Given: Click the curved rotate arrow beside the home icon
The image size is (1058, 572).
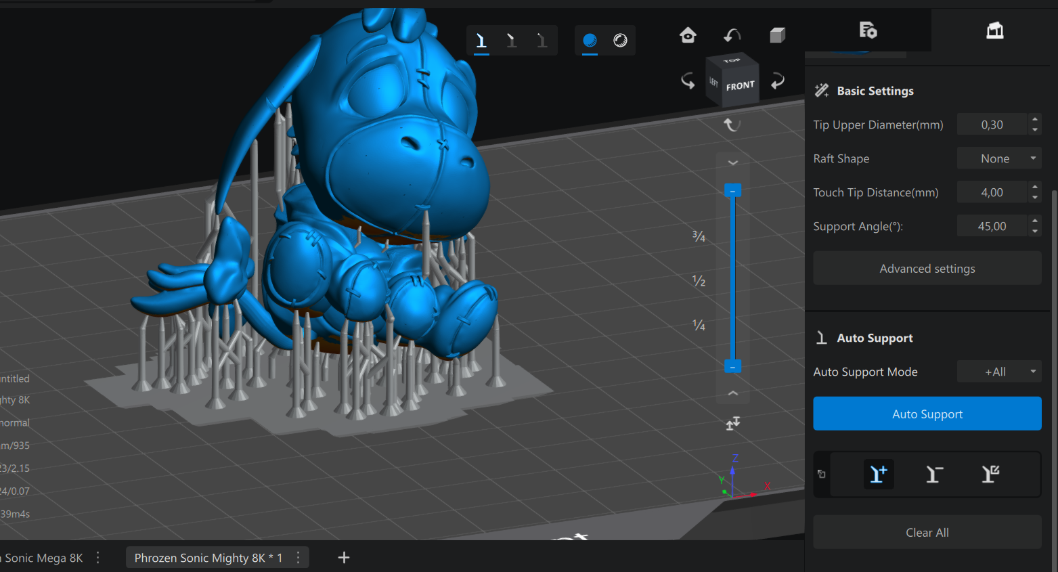Looking at the screenshot, I should click(732, 35).
